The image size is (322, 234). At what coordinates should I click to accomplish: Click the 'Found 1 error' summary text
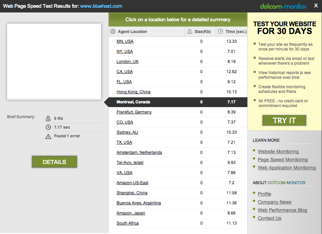(x=67, y=136)
